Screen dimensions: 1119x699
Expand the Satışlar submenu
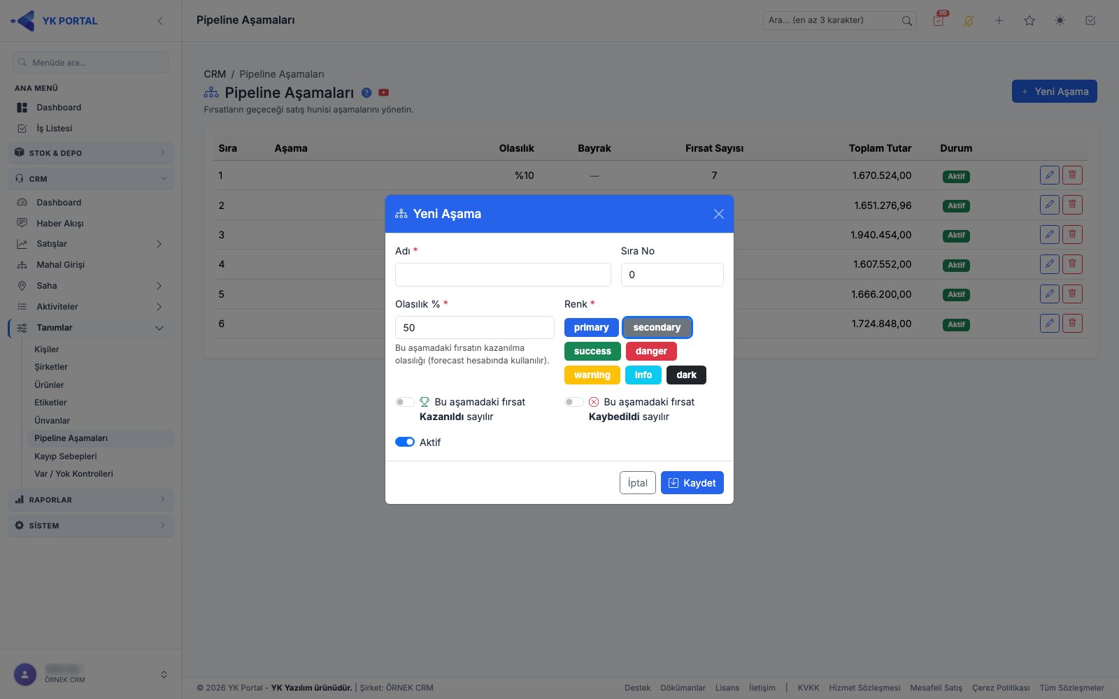point(91,244)
